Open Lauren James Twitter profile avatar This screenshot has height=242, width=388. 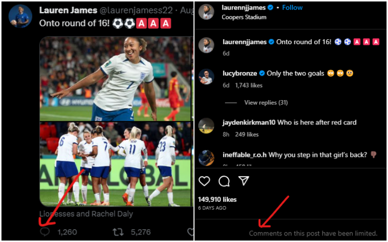[x=20, y=16]
